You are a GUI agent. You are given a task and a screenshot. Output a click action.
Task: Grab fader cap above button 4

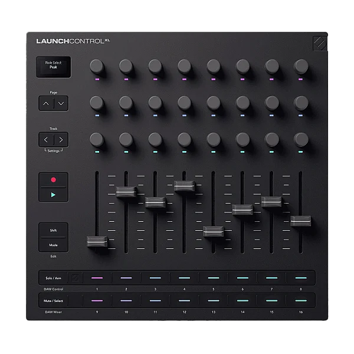[185, 186]
